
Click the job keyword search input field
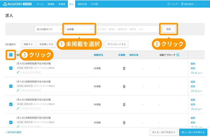point(127,29)
